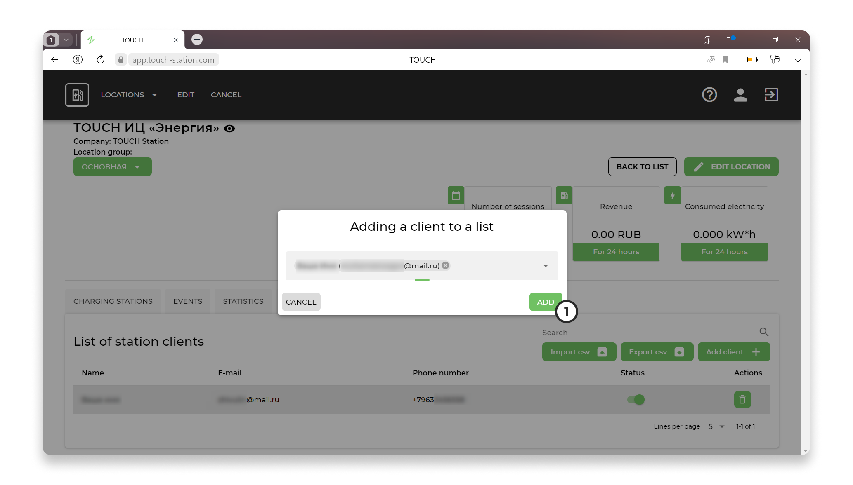The height and width of the screenshot is (485, 853).
Task: Click the Export csv button
Action: 657,352
